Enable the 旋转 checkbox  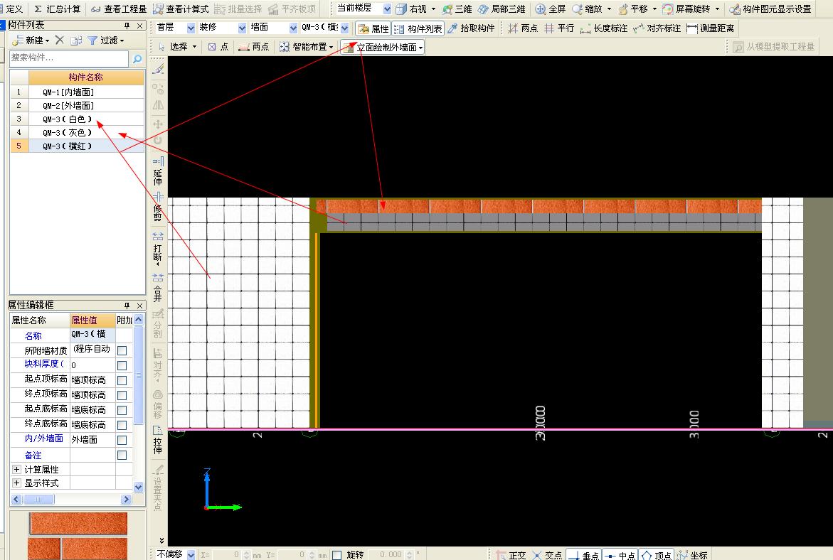tap(336, 555)
